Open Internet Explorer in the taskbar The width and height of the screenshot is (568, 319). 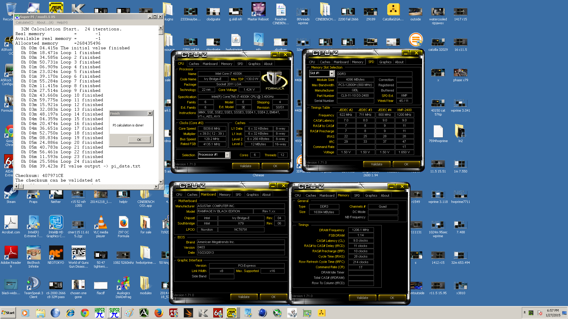(x=70, y=313)
